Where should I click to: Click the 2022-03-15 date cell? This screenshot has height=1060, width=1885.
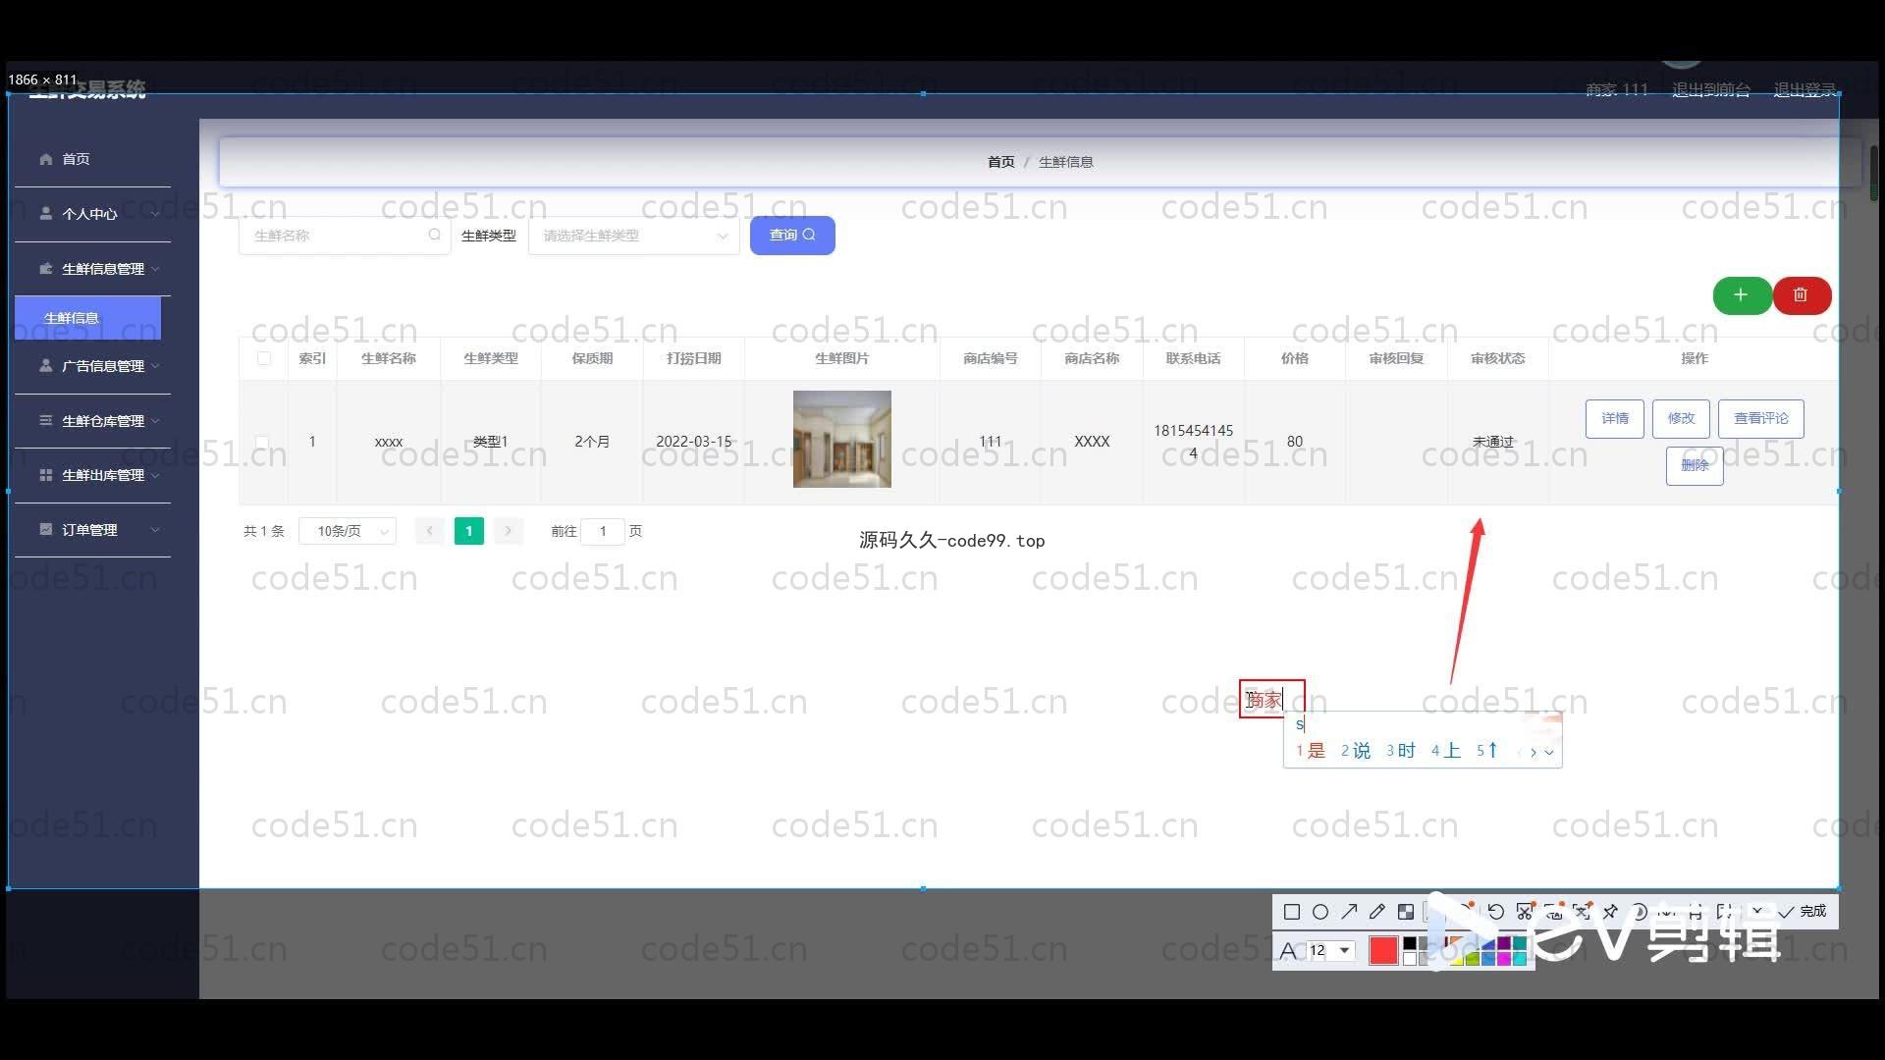click(694, 442)
